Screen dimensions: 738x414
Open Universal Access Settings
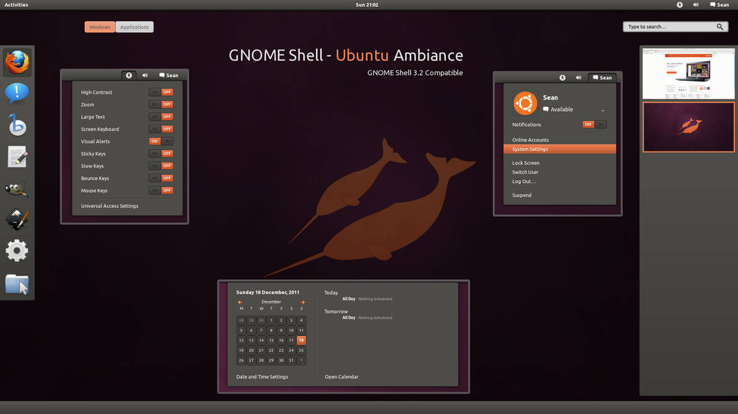tap(110, 206)
